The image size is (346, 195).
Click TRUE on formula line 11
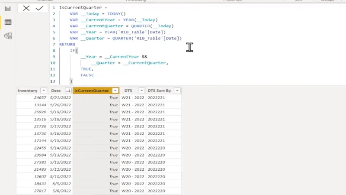point(86,69)
